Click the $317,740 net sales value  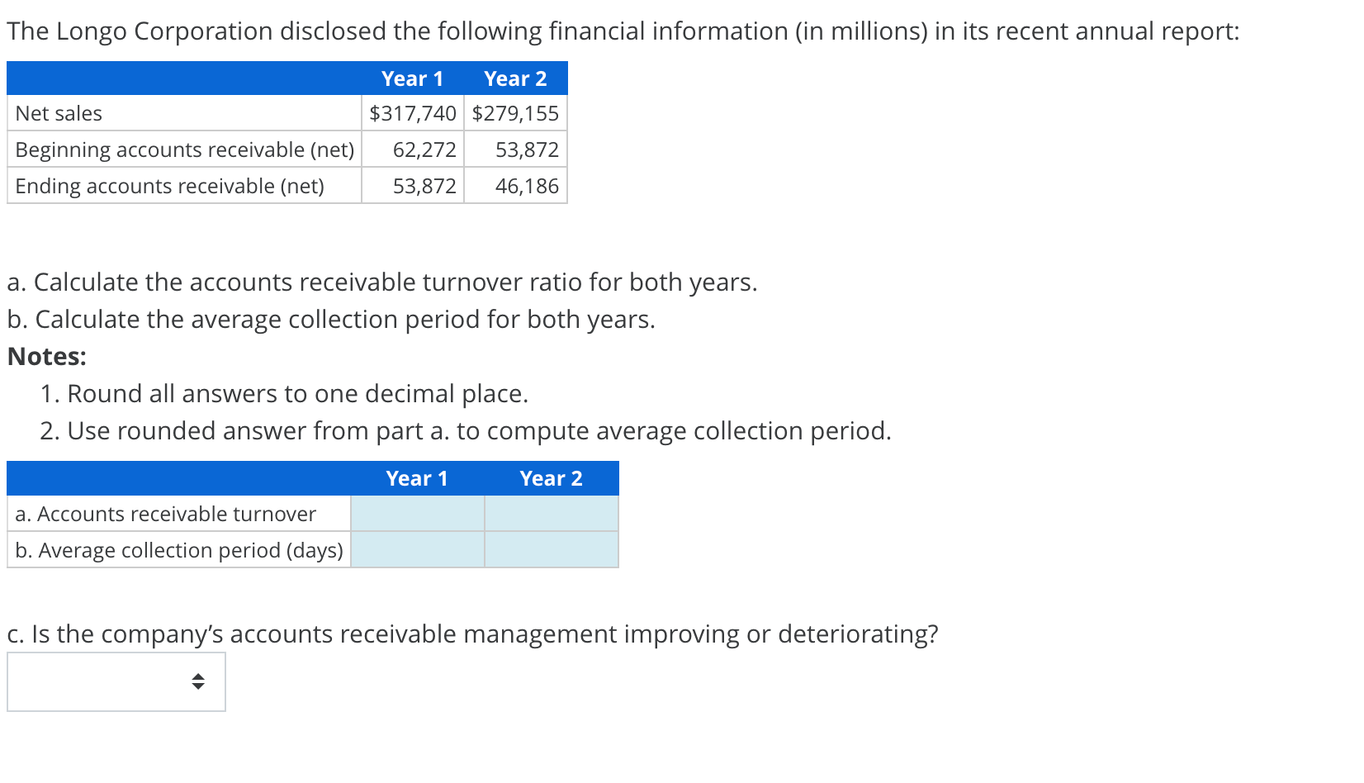click(412, 113)
